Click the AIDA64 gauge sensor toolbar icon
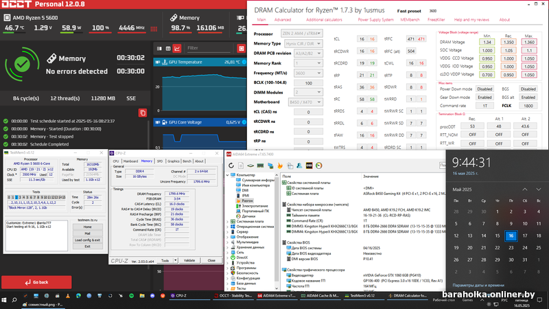This screenshot has height=309, width=549. click(319, 165)
